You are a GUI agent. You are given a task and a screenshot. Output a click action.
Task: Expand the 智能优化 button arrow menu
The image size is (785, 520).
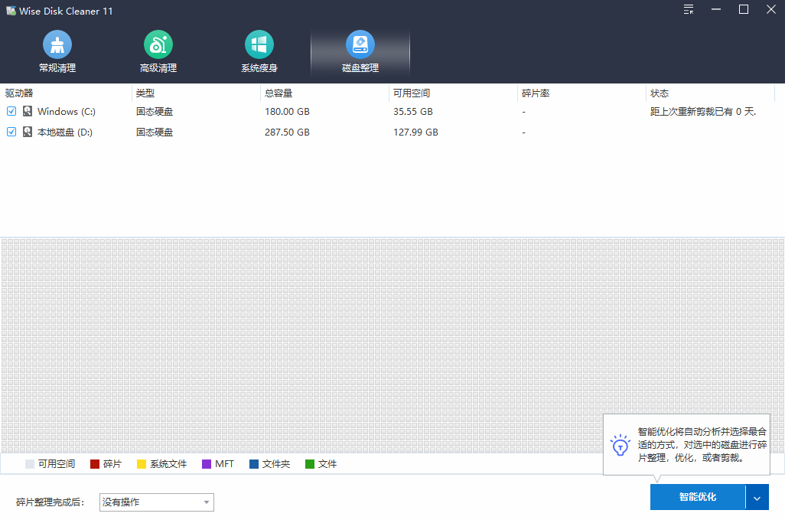(x=757, y=498)
